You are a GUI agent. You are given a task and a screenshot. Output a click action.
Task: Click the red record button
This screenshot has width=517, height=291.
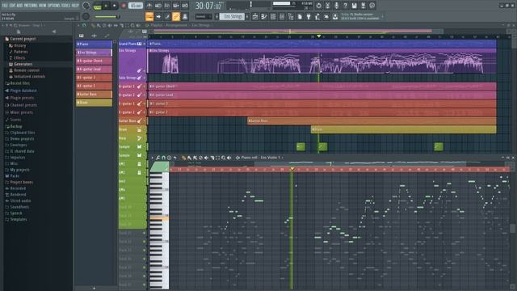[x=124, y=6]
